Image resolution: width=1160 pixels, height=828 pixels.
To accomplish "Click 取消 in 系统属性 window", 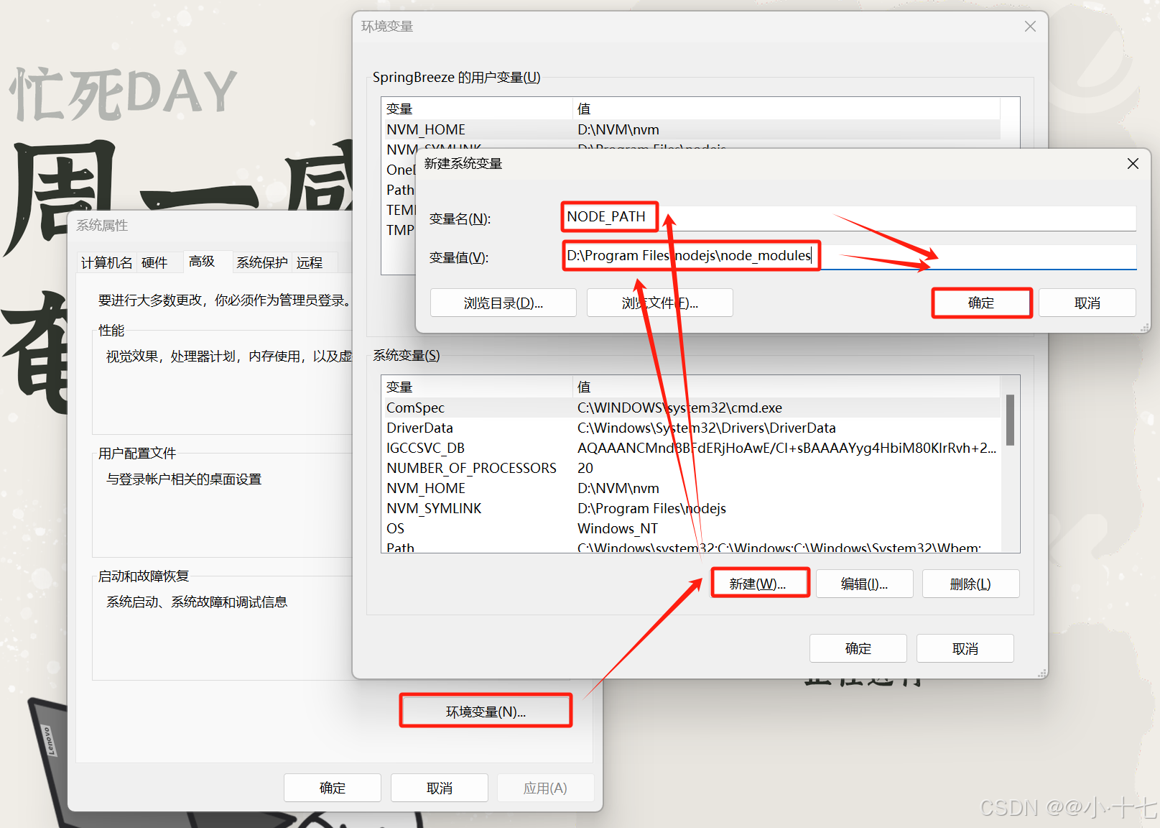I will (439, 788).
